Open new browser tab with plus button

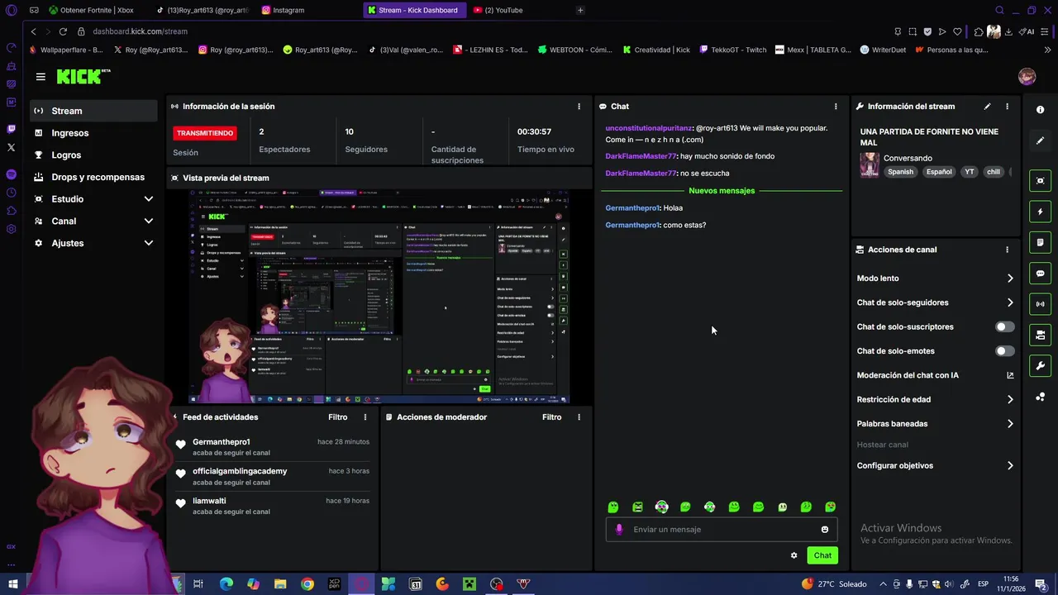tap(580, 10)
